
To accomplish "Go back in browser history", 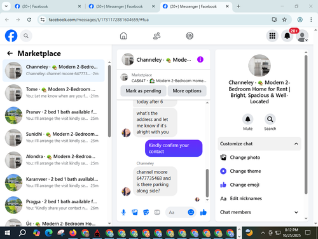I will point(7,20).
